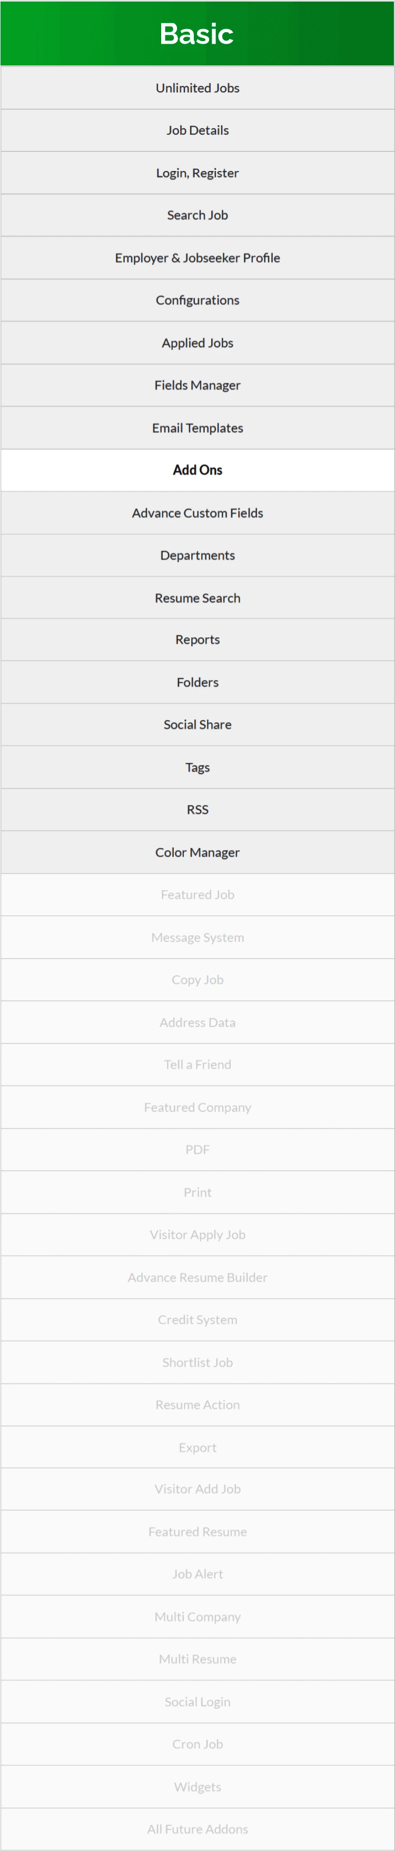Select the disabled Message System addon
The image size is (395, 1851).
coord(197,937)
